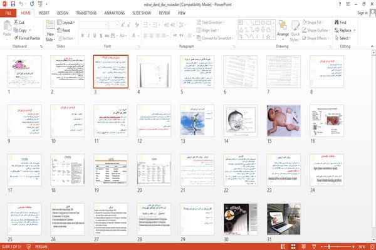Open PowerPoint Help question mark
The height and width of the screenshot is (250, 376).
(340, 4)
